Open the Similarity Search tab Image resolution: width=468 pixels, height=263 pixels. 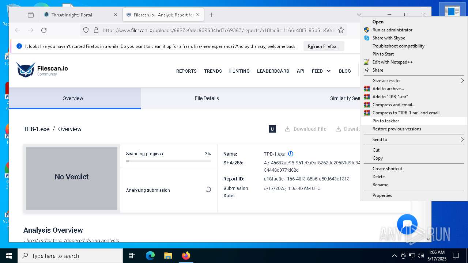[x=345, y=98]
